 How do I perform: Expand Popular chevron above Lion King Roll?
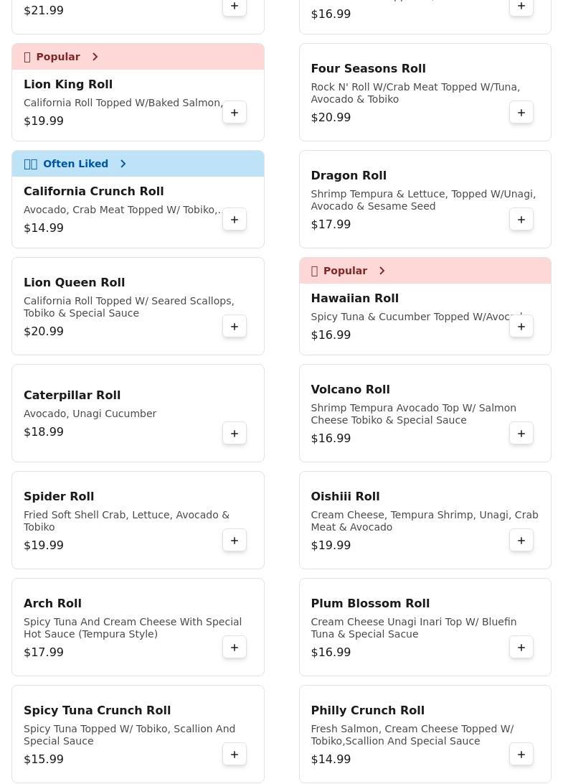(95, 57)
